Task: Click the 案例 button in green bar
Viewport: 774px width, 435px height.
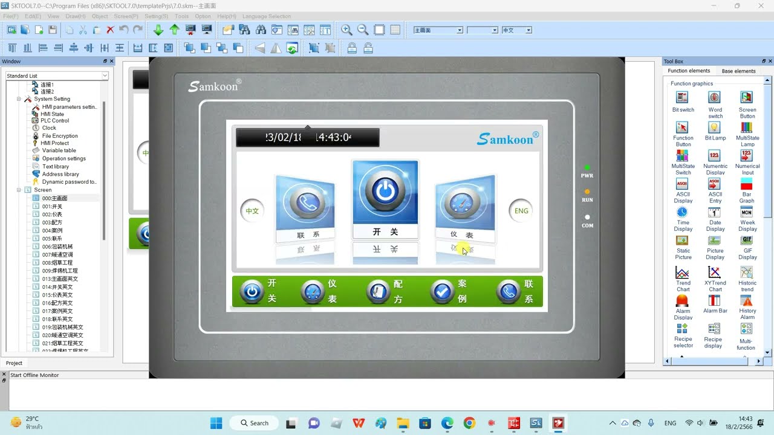Action: (449, 292)
